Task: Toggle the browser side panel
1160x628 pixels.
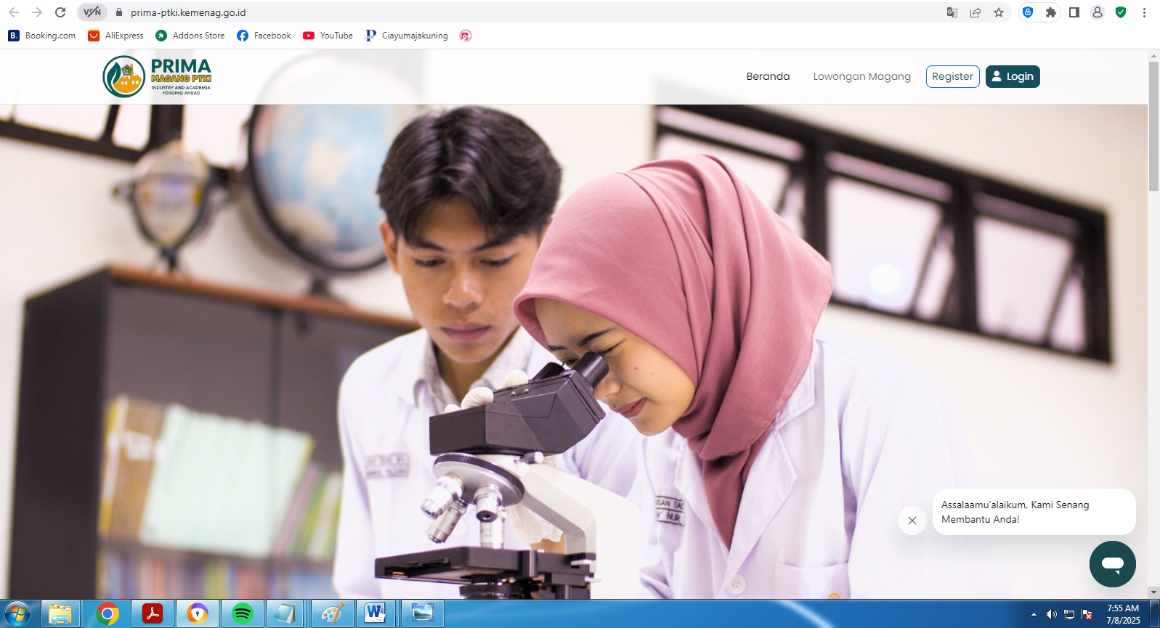Action: [x=1074, y=12]
